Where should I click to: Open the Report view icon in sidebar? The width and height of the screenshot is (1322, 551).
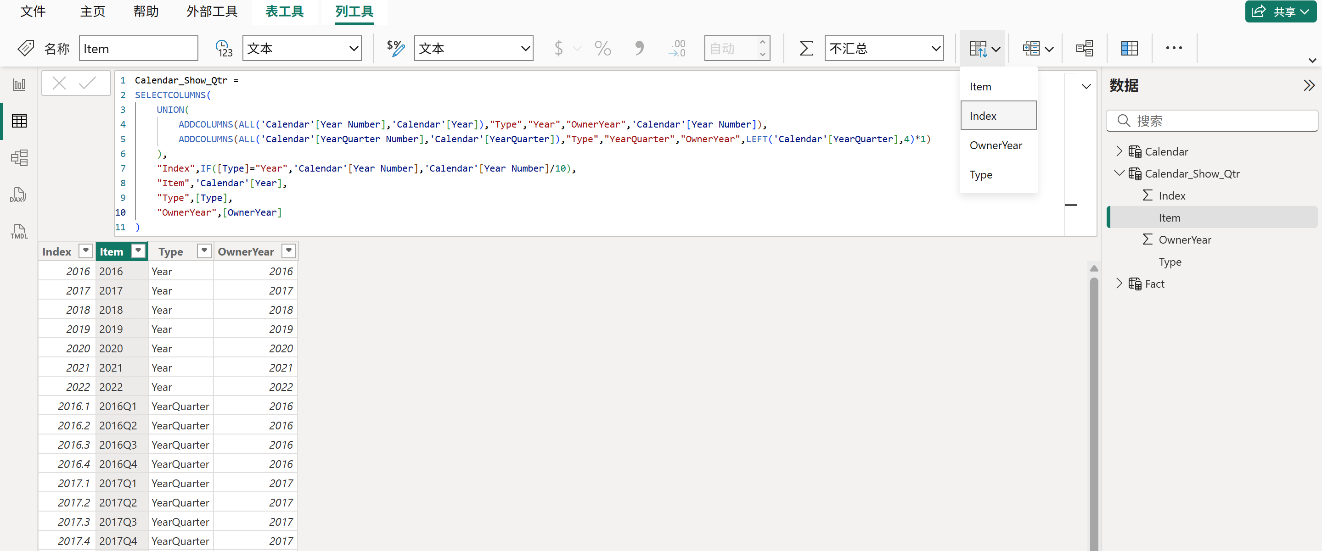click(x=19, y=84)
